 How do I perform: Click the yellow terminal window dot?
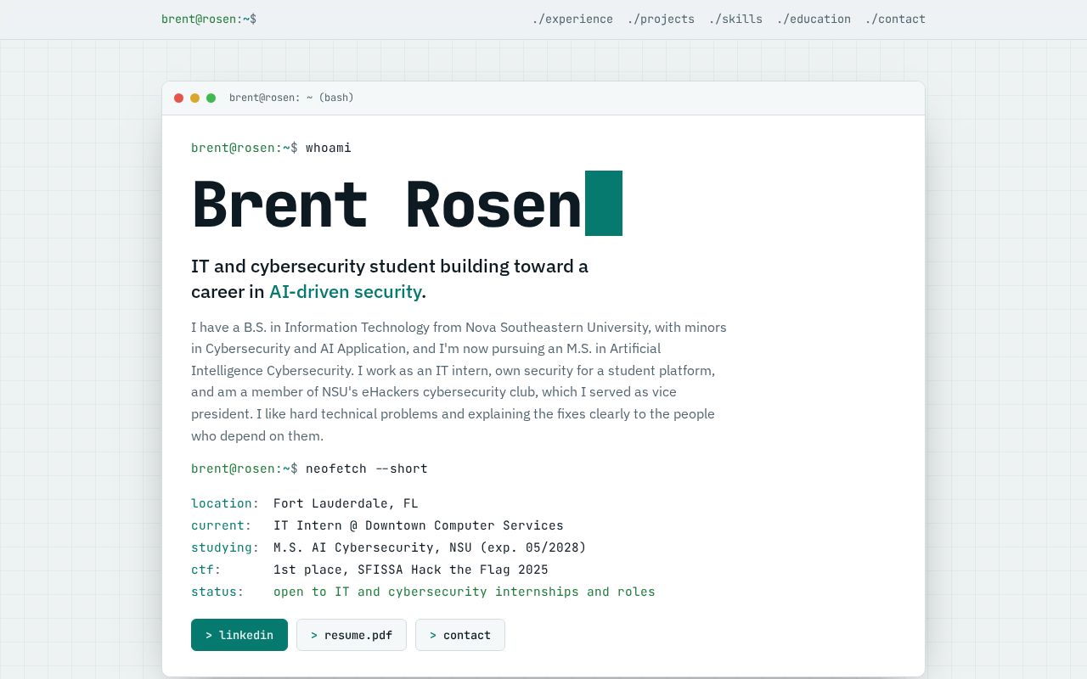click(194, 98)
